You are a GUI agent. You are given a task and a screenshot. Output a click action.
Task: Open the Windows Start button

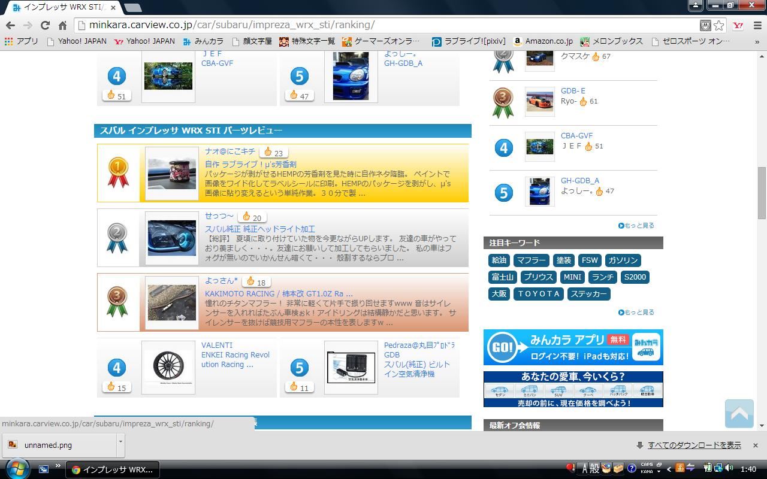[16, 469]
